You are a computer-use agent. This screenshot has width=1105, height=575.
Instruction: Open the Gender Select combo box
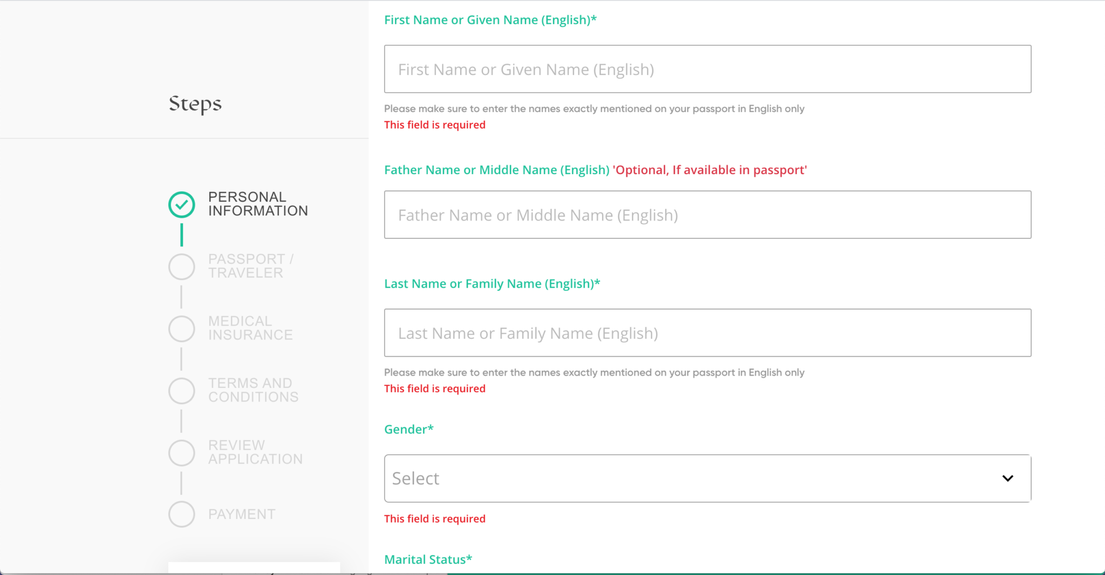click(x=707, y=478)
